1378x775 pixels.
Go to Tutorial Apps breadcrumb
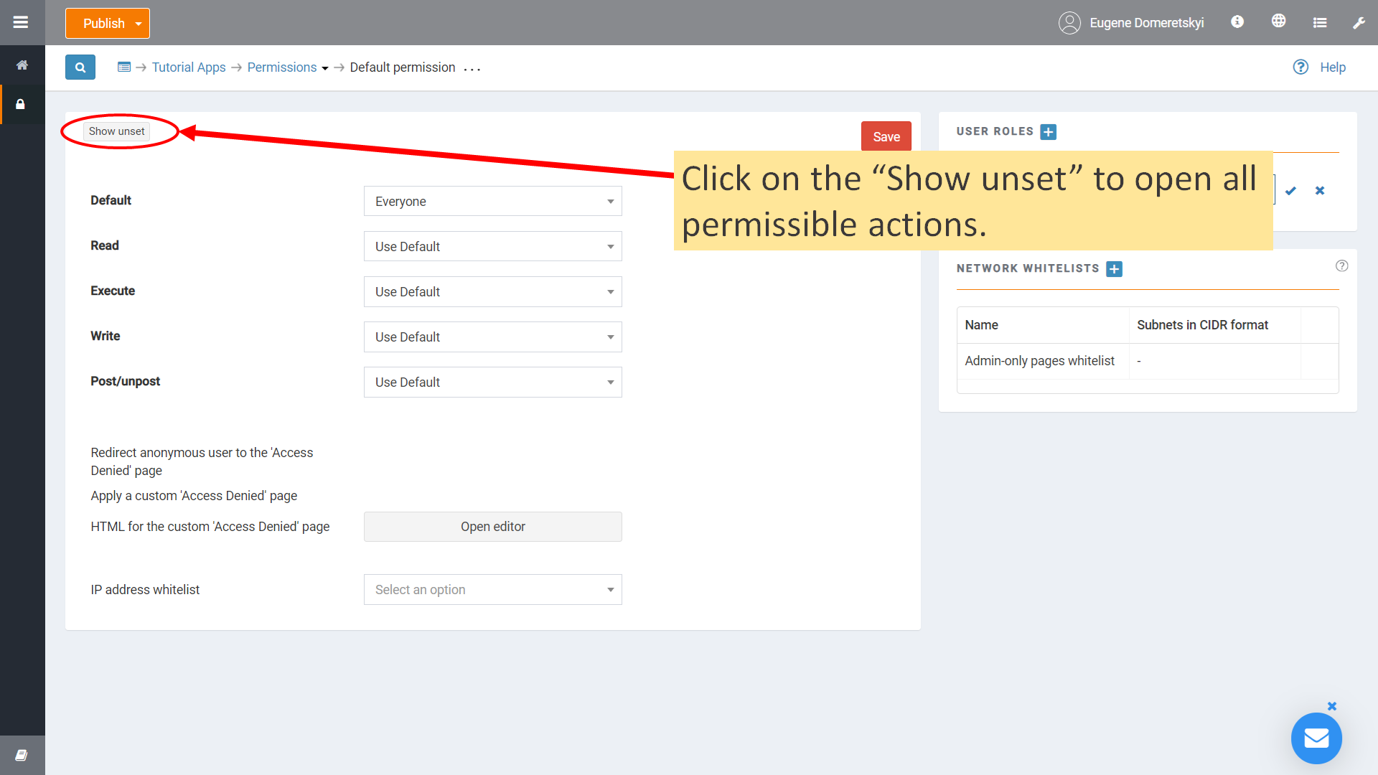coord(189,67)
